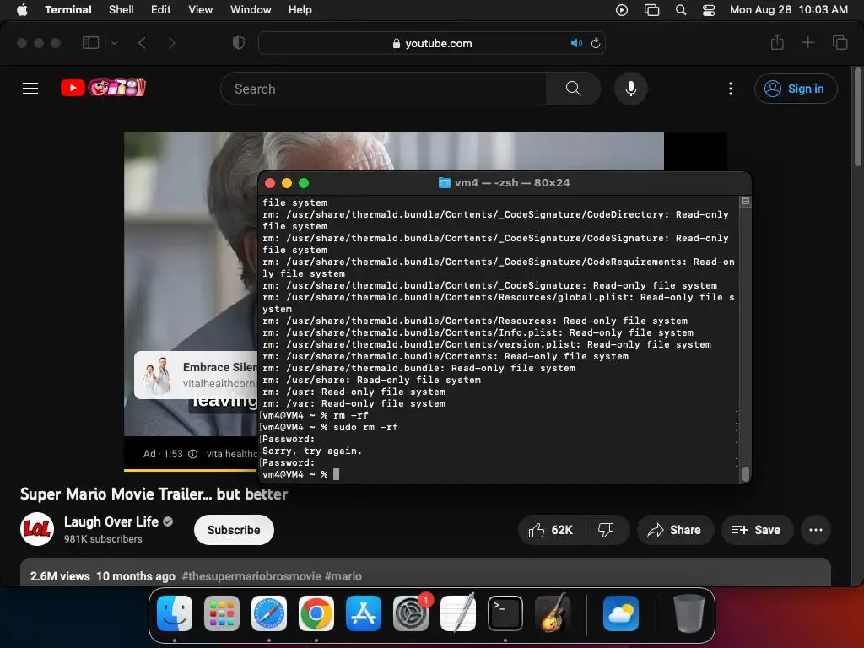This screenshot has width=864, height=648.
Task: Click Safari privacy shield icon
Action: pos(239,43)
